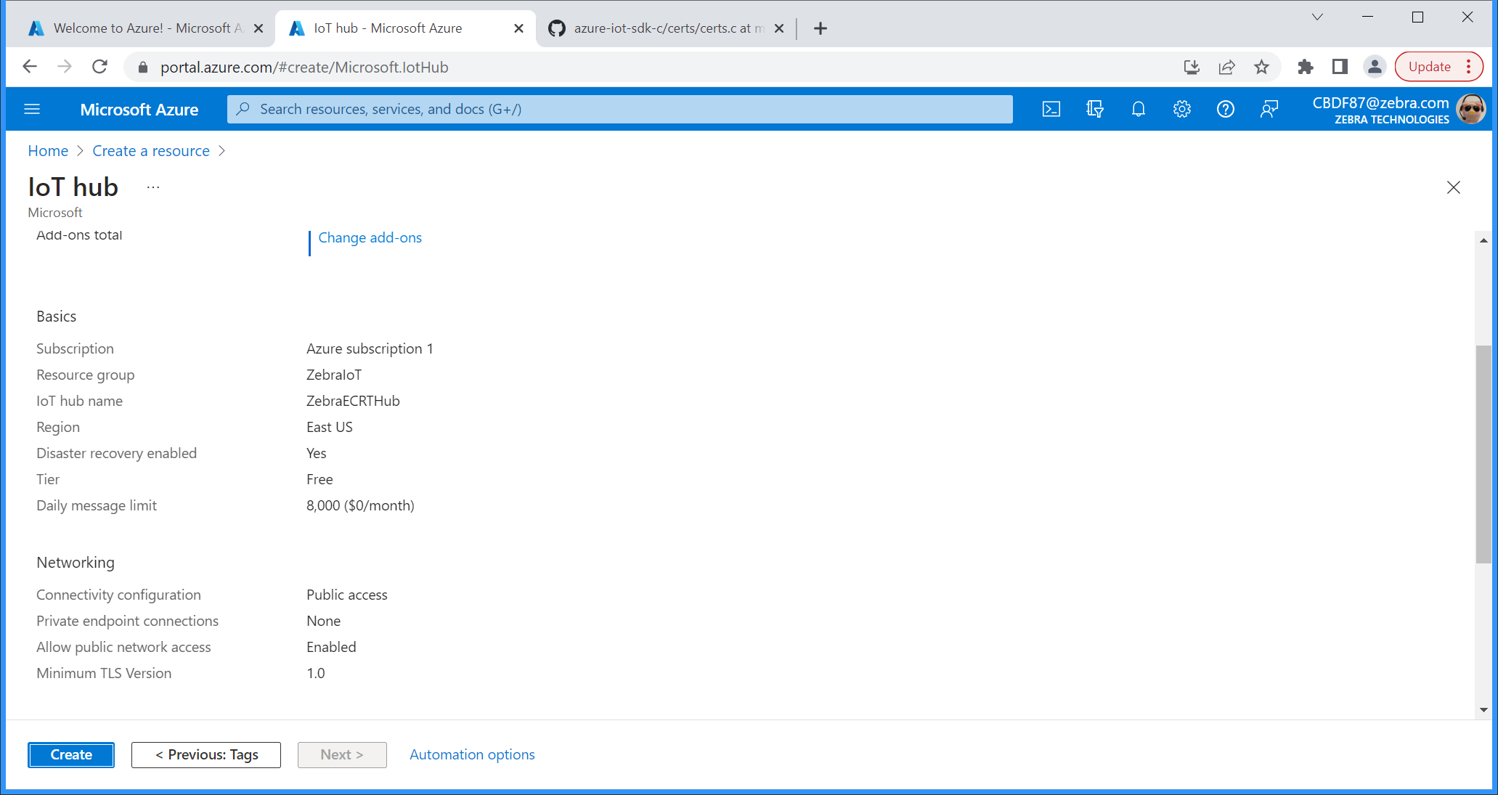1498x795 pixels.
Task: Close the GitHub certs.c tab
Action: (x=779, y=28)
